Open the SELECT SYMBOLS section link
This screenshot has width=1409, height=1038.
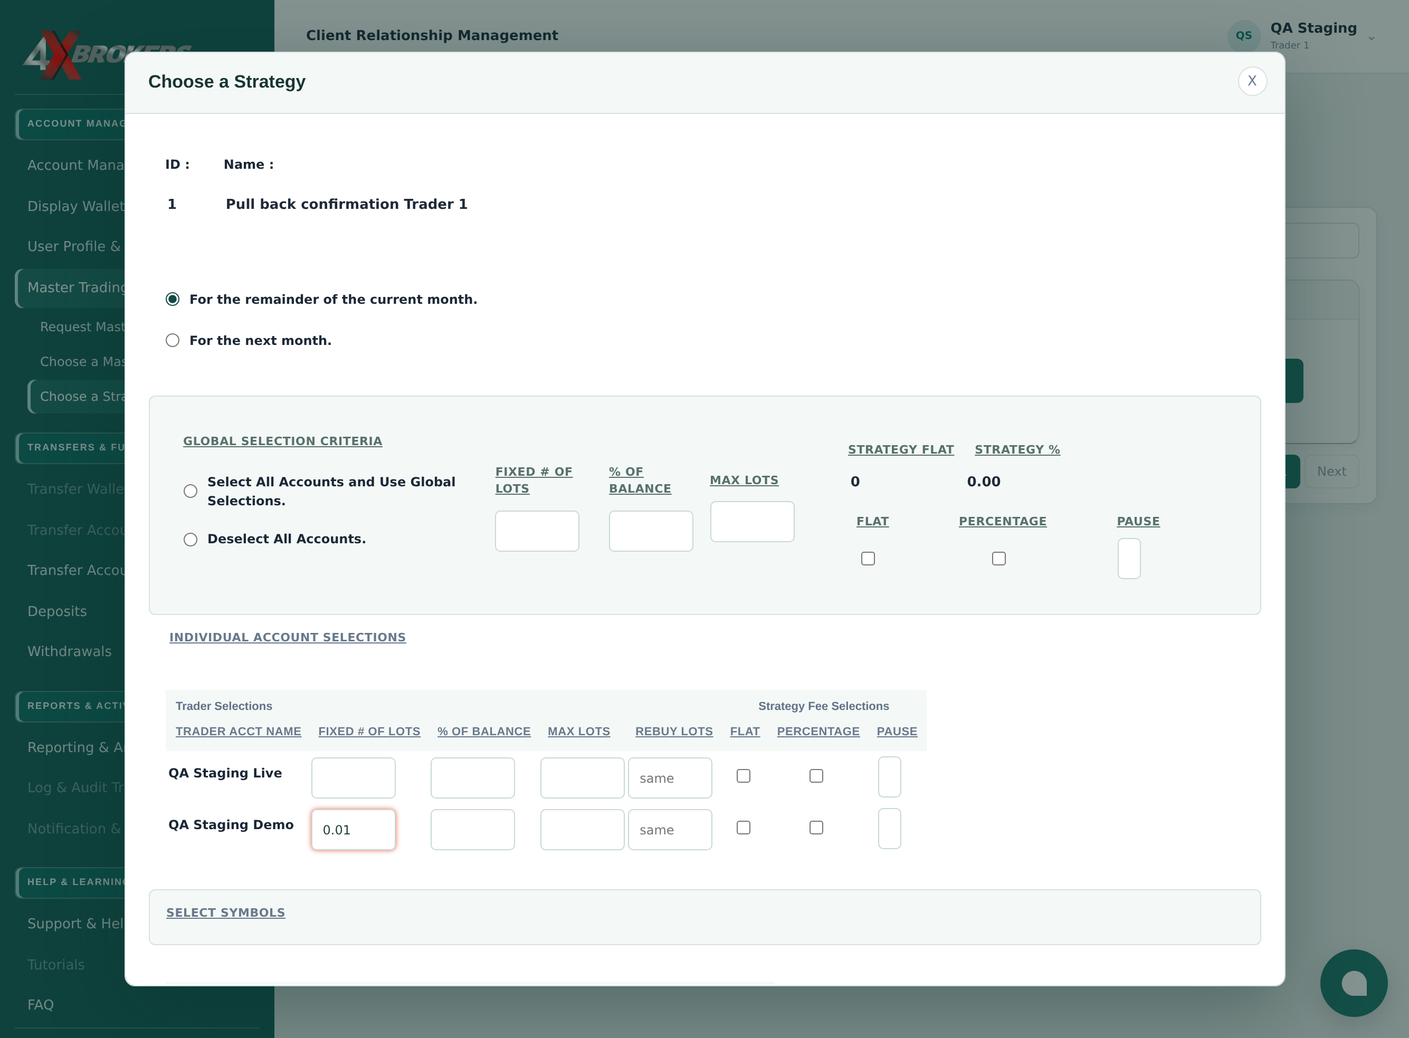click(226, 912)
